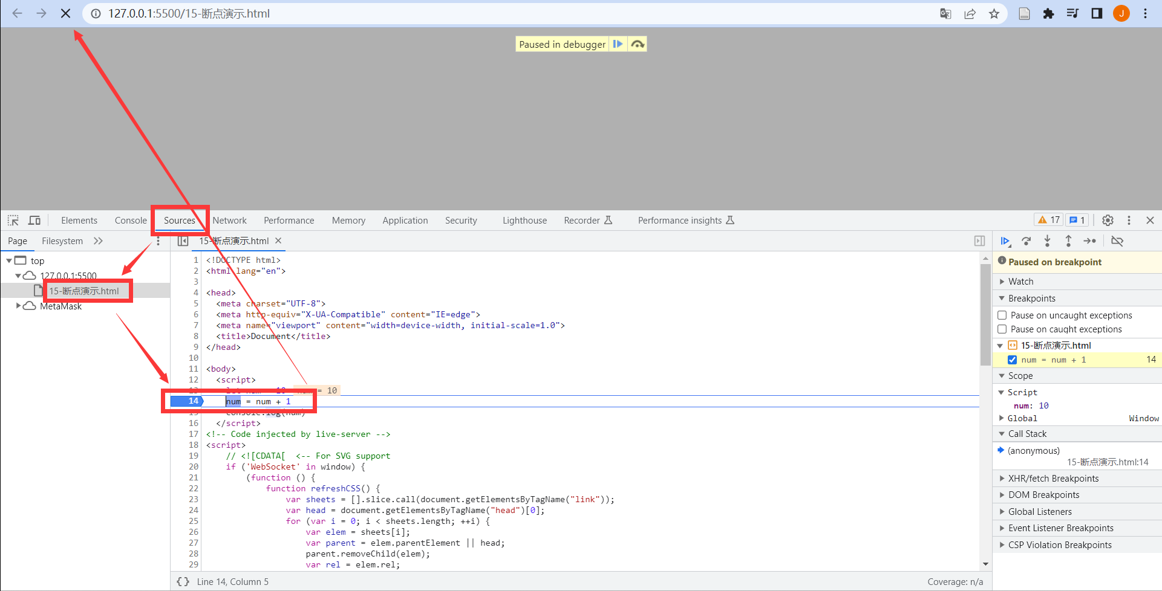The height and width of the screenshot is (591, 1162).
Task: Enable Pause on uncaught exceptions
Action: (x=1002, y=315)
